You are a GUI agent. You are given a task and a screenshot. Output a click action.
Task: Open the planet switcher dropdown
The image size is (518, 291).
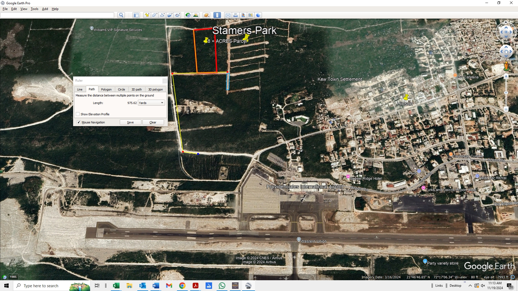click(x=206, y=15)
